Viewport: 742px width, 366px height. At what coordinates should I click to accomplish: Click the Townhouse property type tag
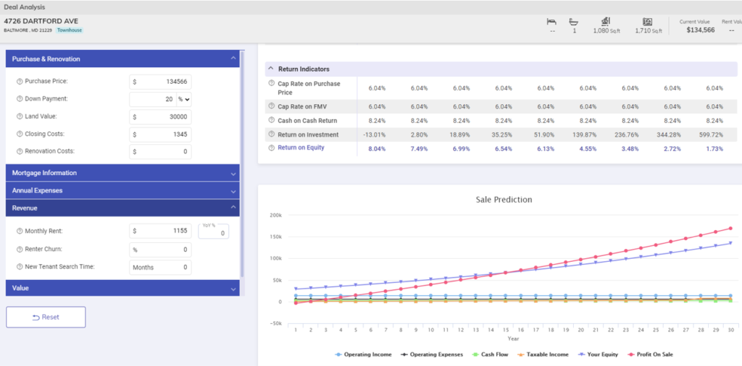pos(70,30)
